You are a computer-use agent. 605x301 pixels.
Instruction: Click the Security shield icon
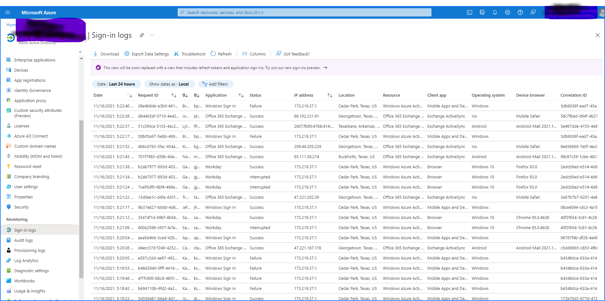click(9, 207)
